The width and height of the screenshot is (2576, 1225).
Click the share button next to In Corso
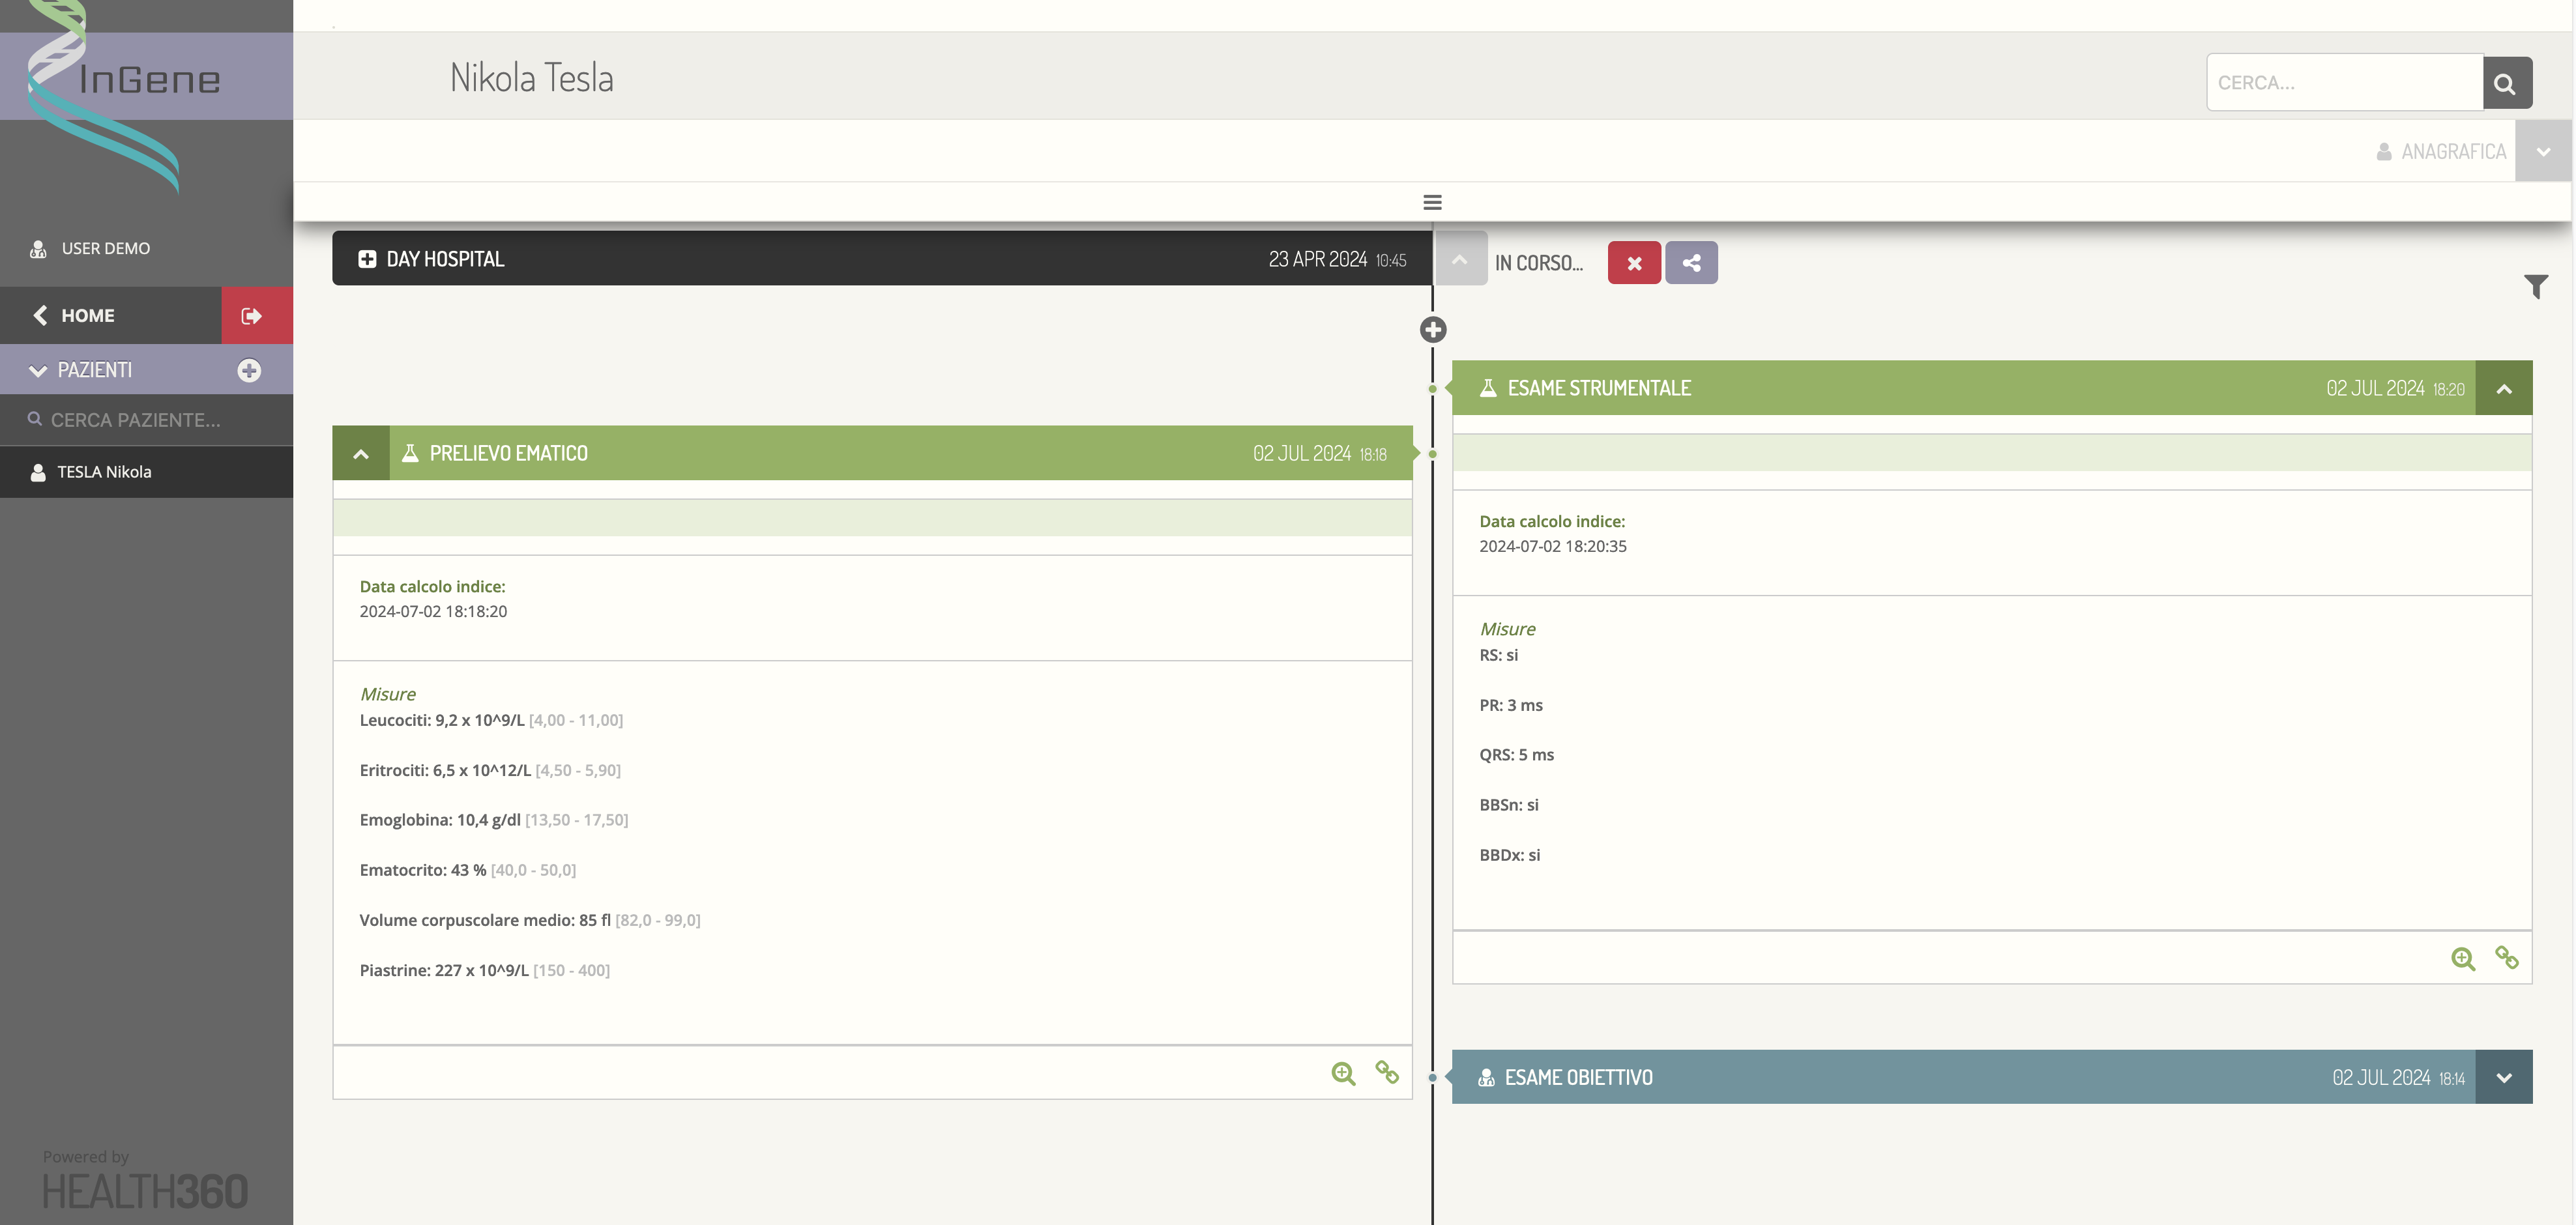1691,263
